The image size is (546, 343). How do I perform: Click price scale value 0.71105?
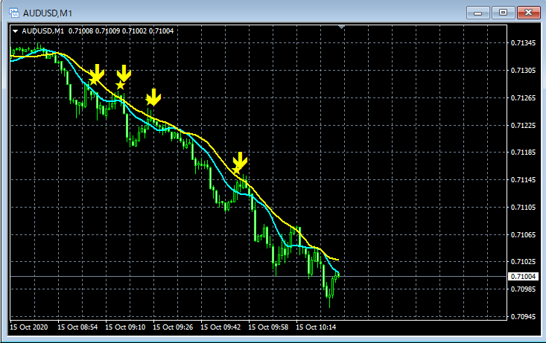523,207
